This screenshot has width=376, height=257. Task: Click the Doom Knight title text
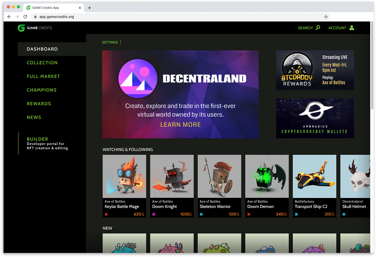pyautogui.click(x=165, y=207)
